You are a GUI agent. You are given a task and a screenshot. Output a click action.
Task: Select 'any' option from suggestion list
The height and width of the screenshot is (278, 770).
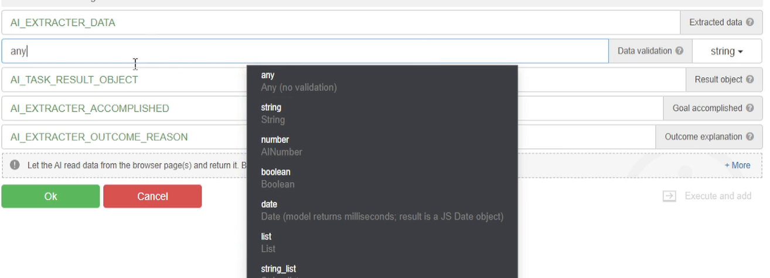coord(382,82)
